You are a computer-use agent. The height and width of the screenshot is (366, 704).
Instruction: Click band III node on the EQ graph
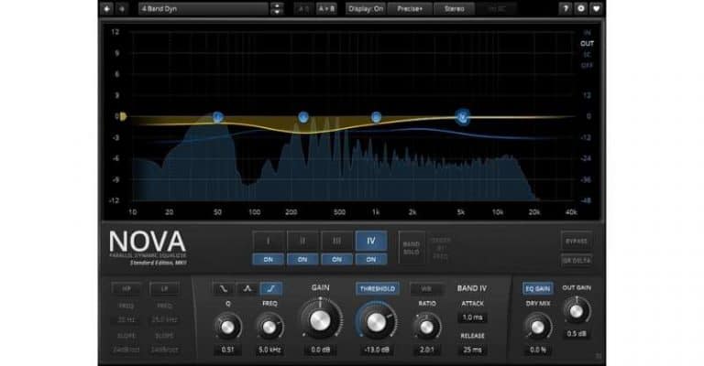click(x=376, y=117)
